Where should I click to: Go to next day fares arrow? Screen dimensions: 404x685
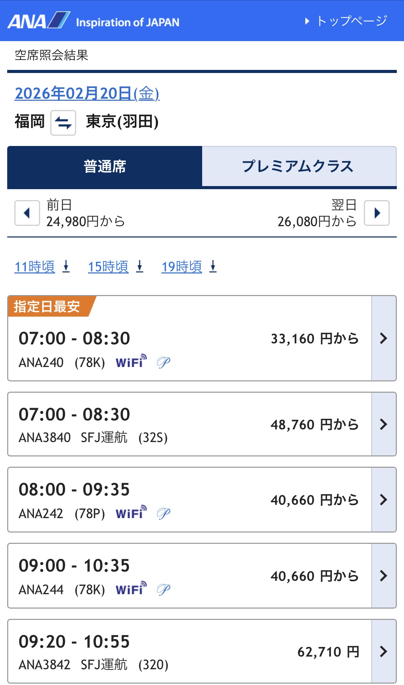(x=377, y=213)
